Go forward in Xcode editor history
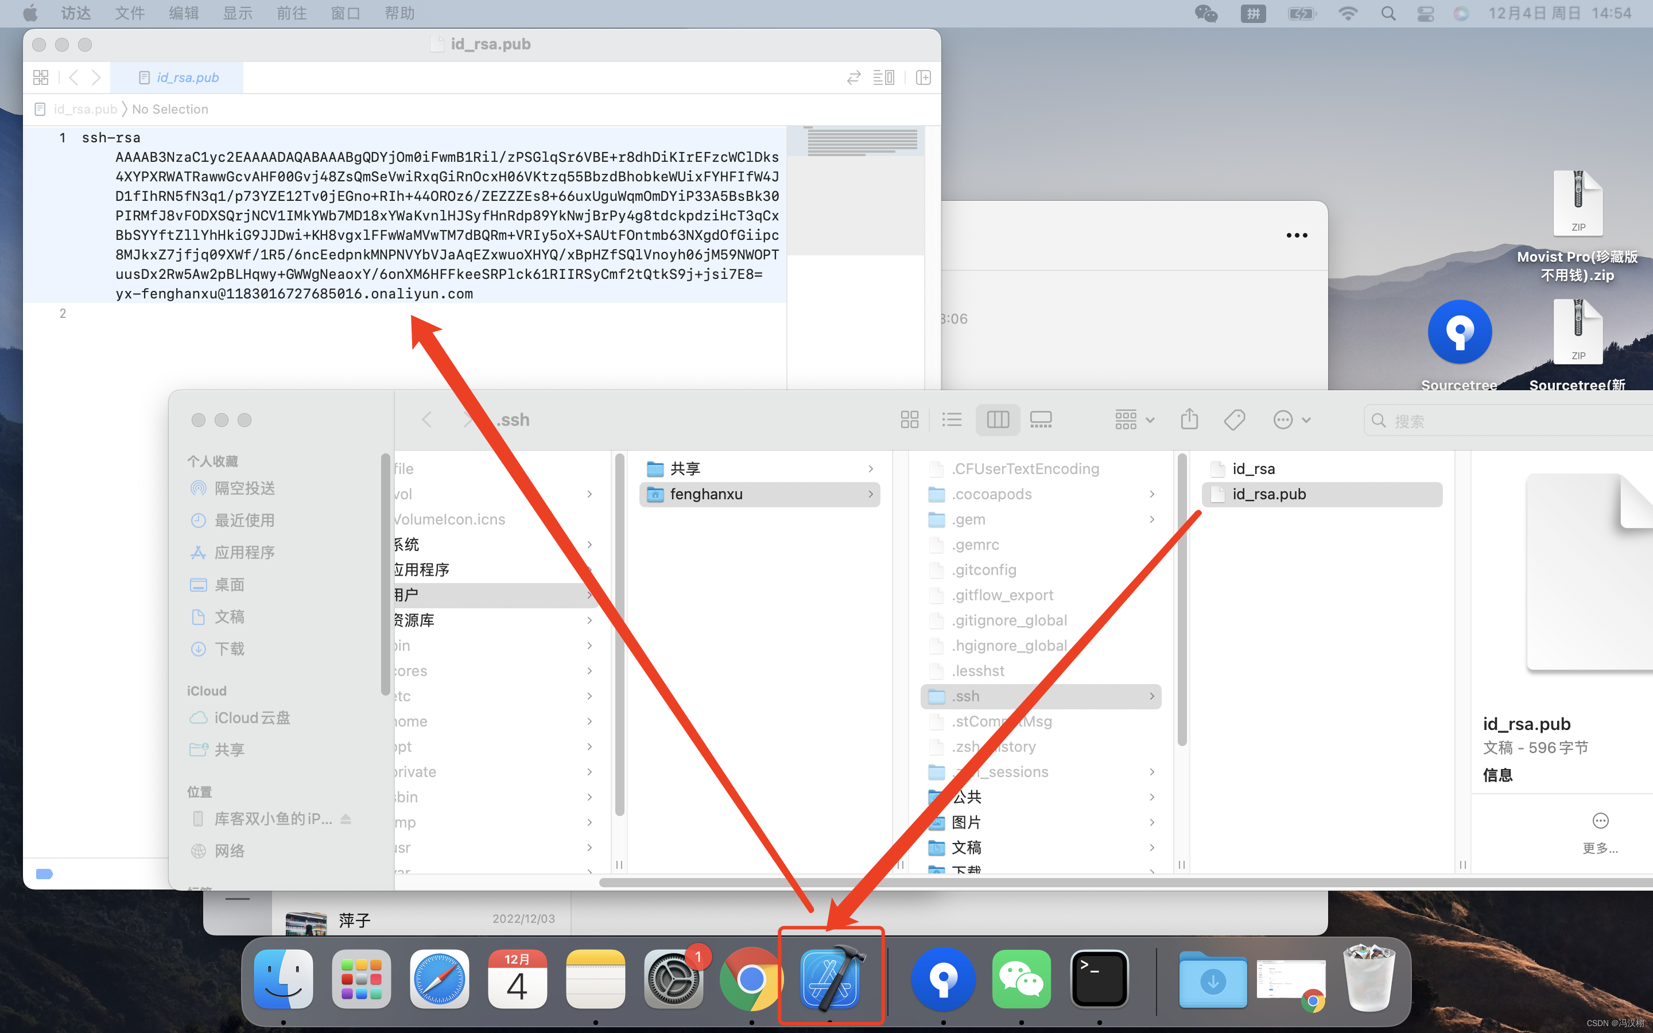The width and height of the screenshot is (1653, 1033). pos(96,77)
